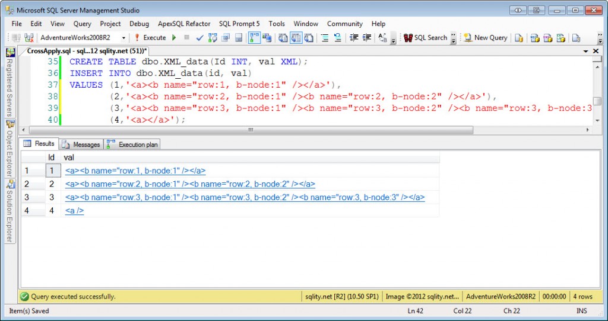Viewport: 608px width, 321px height.
Task: Open the Query menu
Action: (x=82, y=24)
